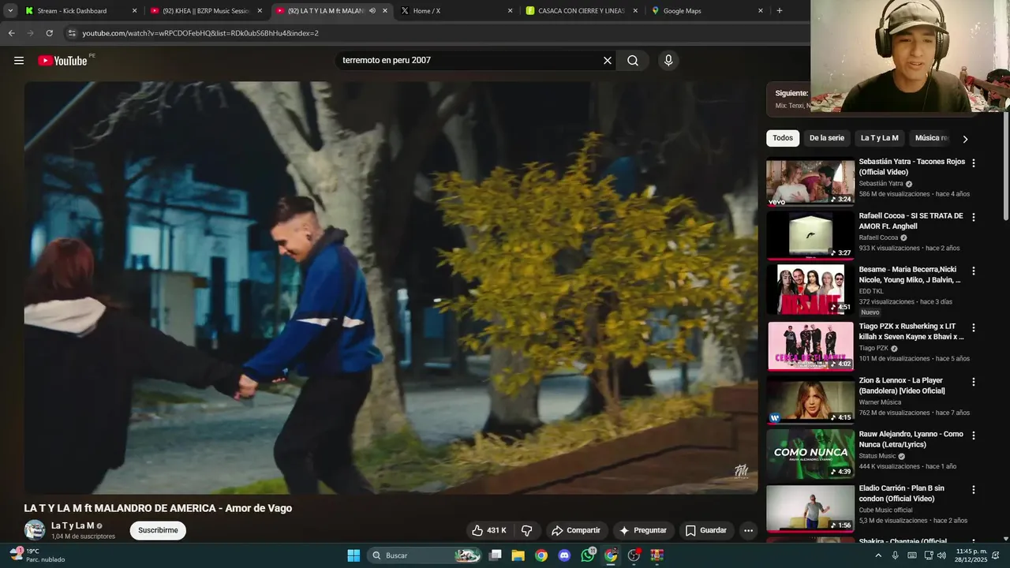This screenshot has width=1010, height=568.
Task: Click the magnifier search button
Action: pos(633,61)
